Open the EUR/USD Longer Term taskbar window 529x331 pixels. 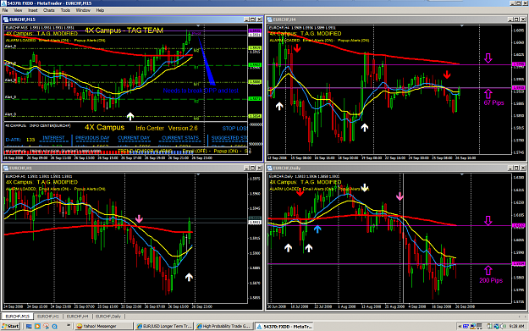(164, 326)
